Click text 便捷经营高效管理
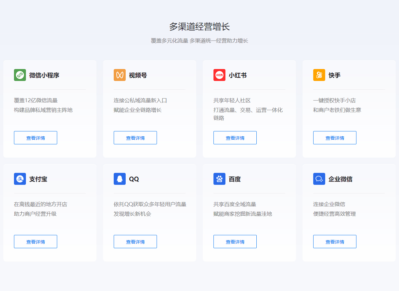Image resolution: width=399 pixels, height=291 pixels. point(334,214)
